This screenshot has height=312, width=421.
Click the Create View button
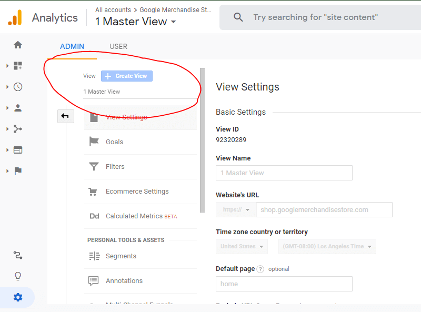tap(127, 76)
